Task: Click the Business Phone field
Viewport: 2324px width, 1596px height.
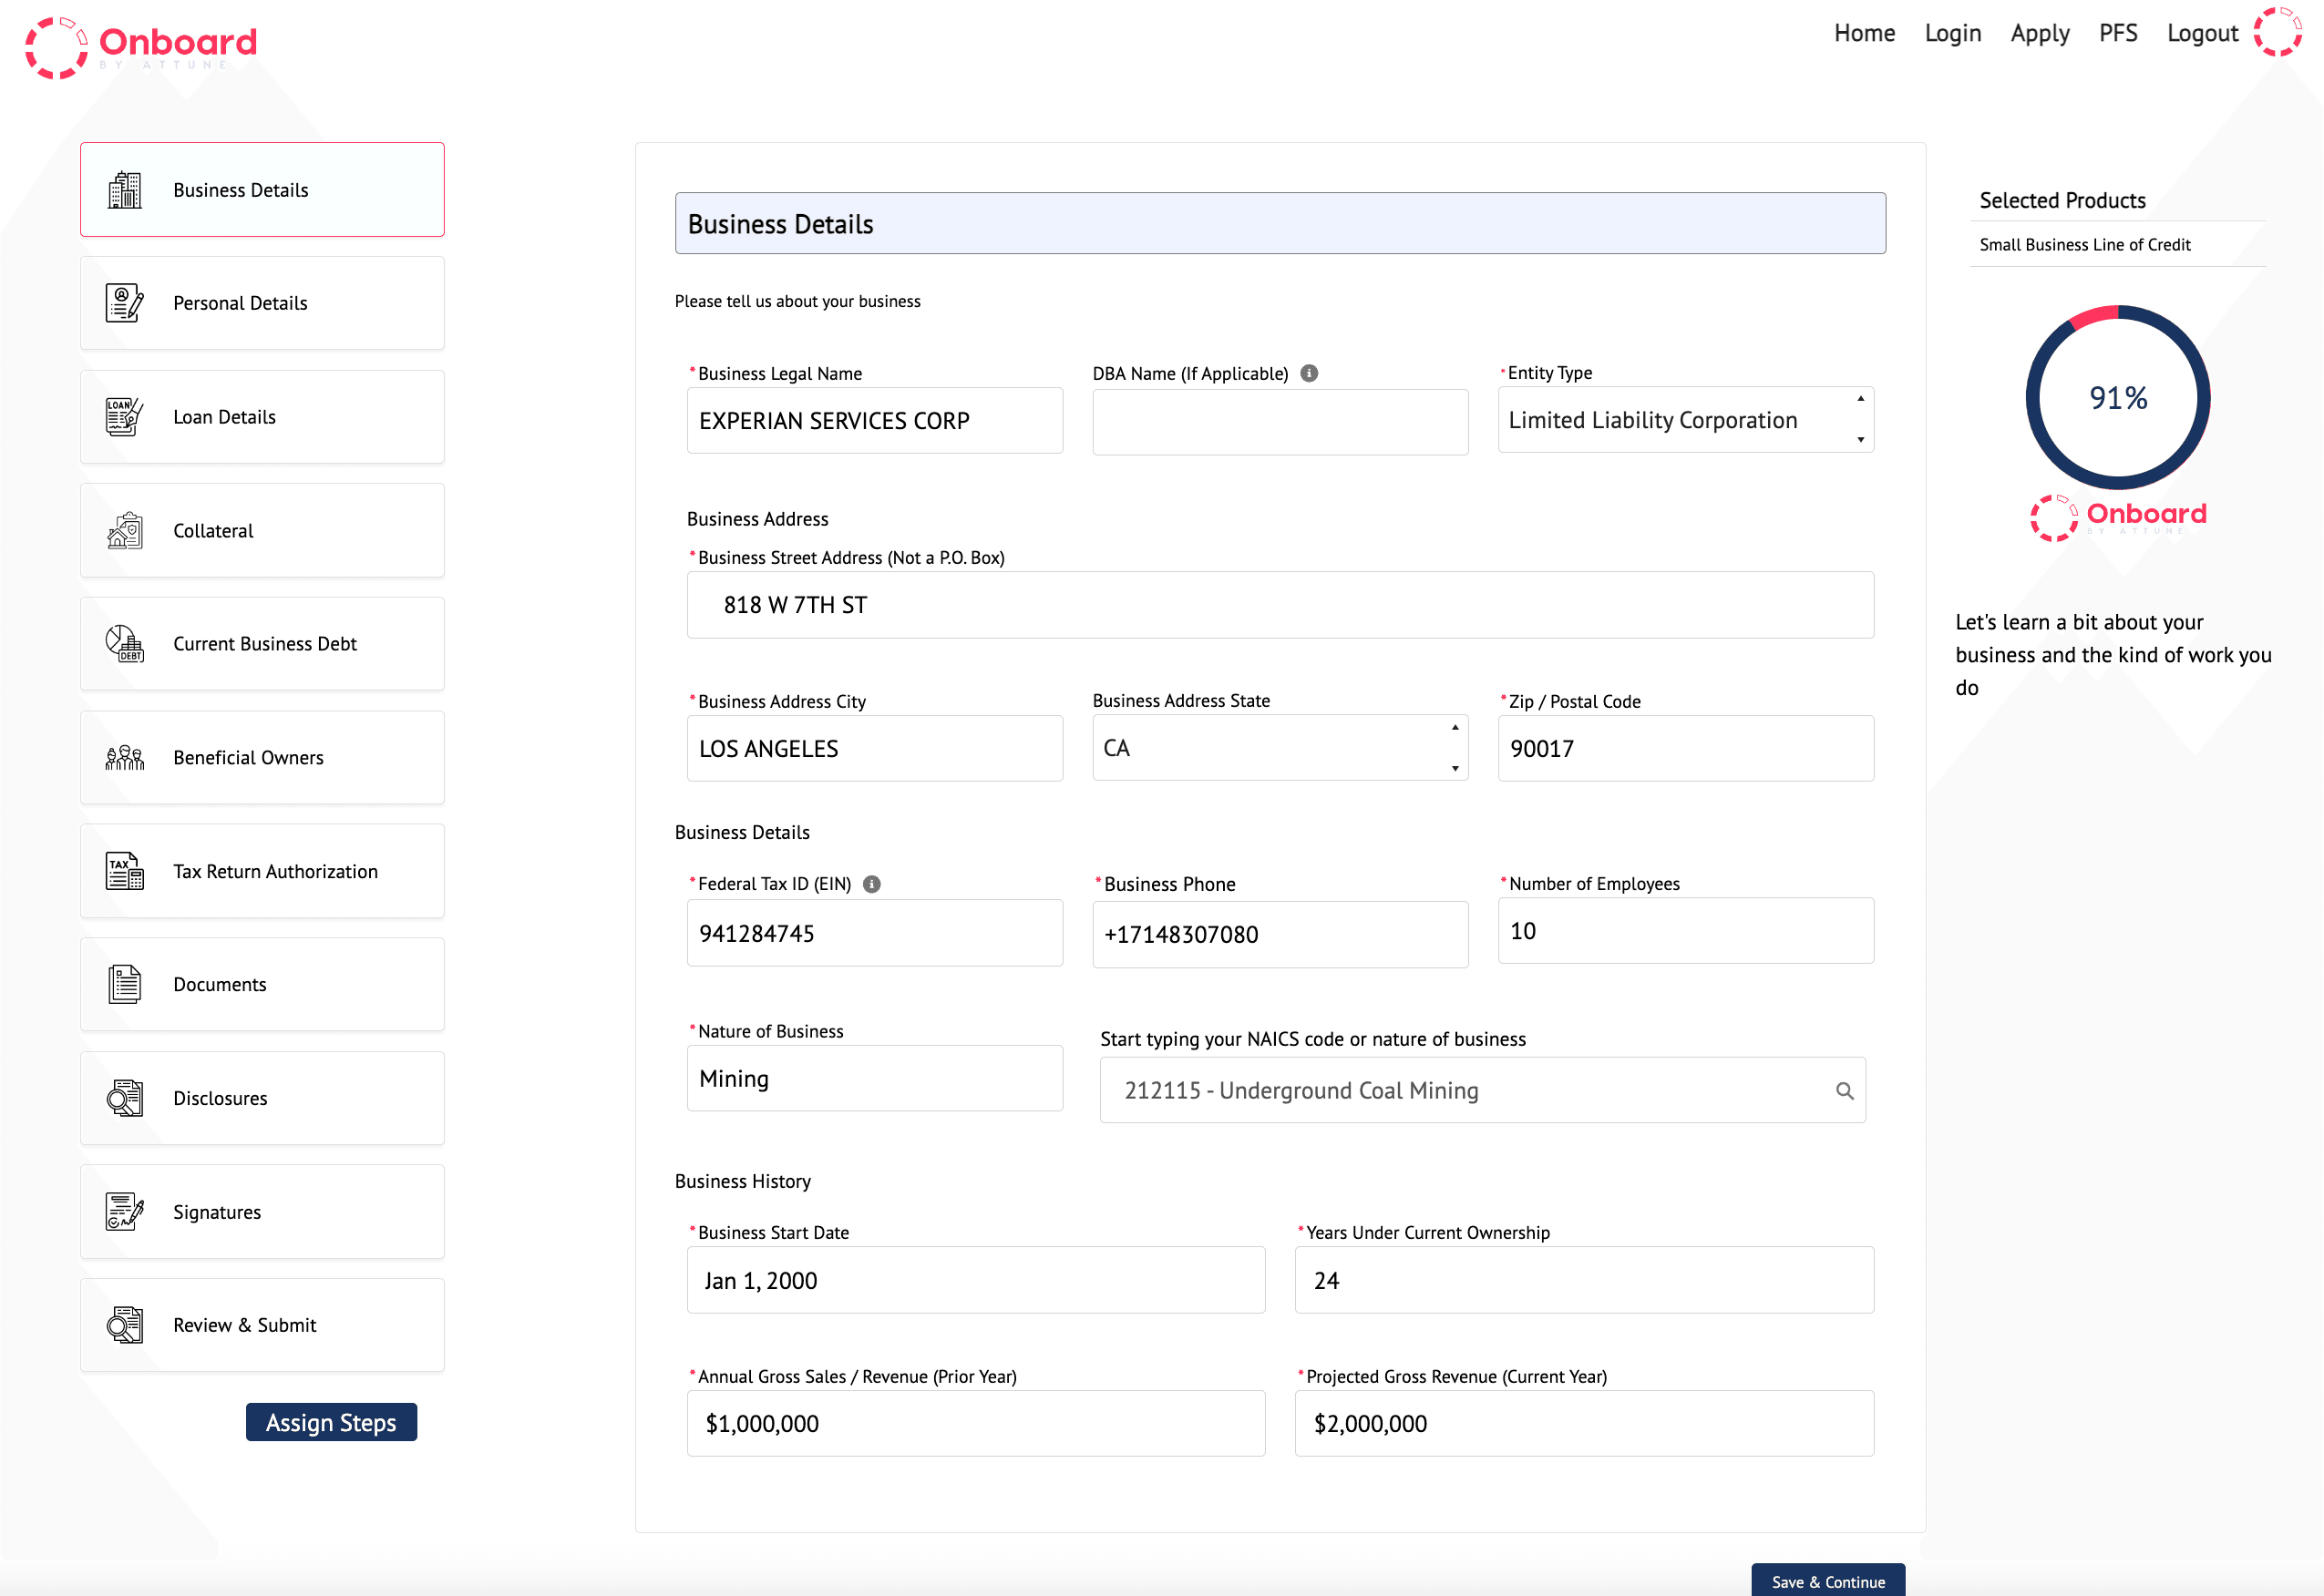Action: [x=1280, y=934]
